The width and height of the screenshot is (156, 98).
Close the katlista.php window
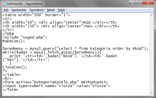pyautogui.click(x=148, y=3)
